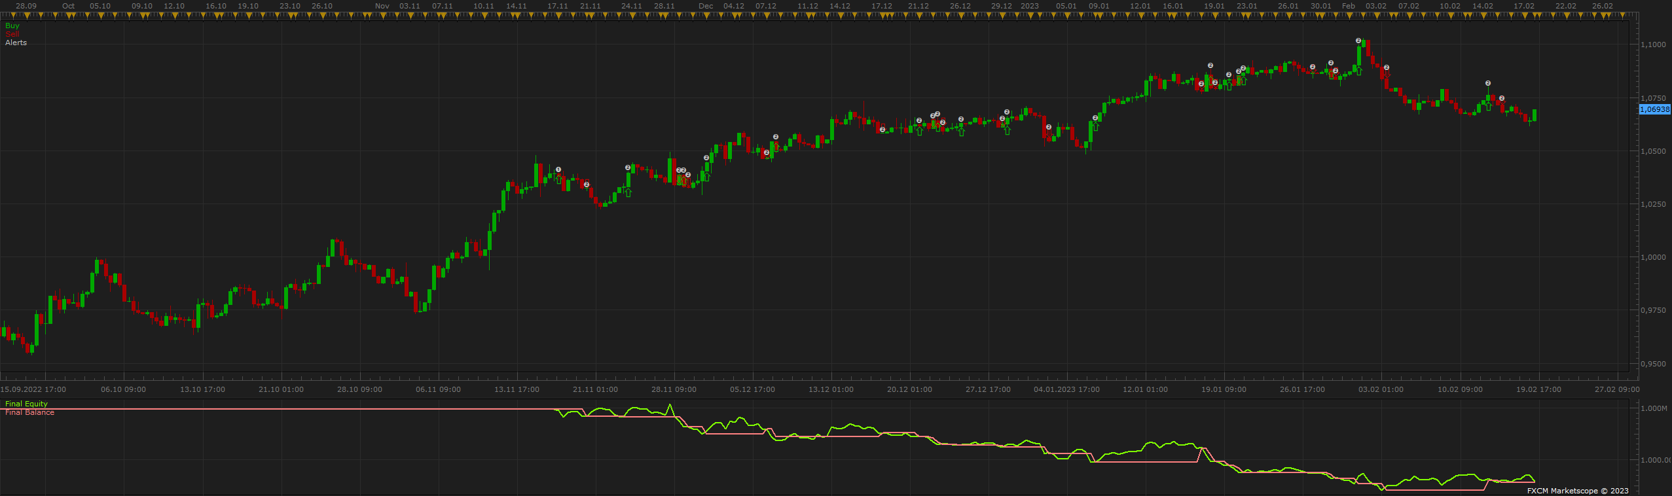This screenshot has width=1672, height=496.
Task: Click the 28.11 09:00 time label
Action: 674,389
